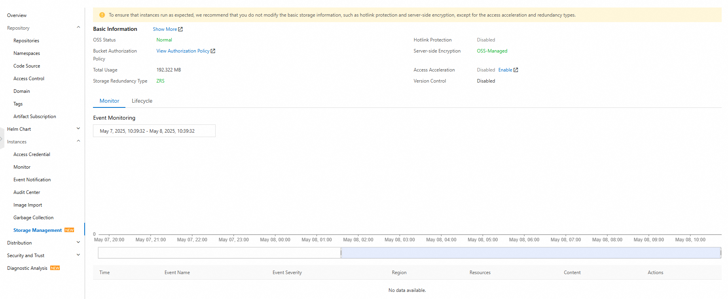Open the Instances Monitor menu item
The height and width of the screenshot is (299, 728).
(x=22, y=167)
